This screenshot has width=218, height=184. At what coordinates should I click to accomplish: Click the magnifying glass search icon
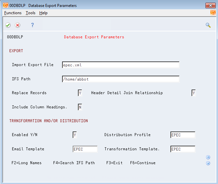click(x=208, y=25)
